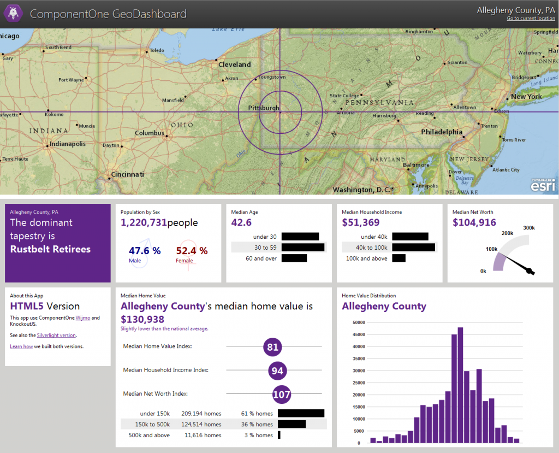Click 'Go to current location' link

[x=531, y=18]
